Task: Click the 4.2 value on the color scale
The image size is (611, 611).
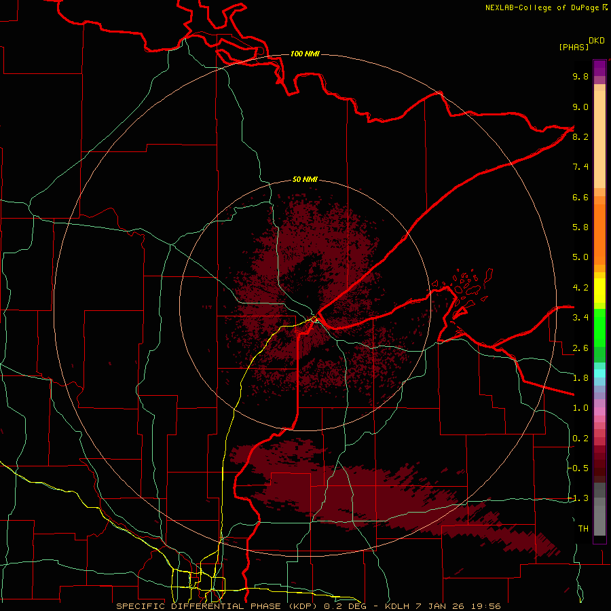Action: pyautogui.click(x=580, y=288)
